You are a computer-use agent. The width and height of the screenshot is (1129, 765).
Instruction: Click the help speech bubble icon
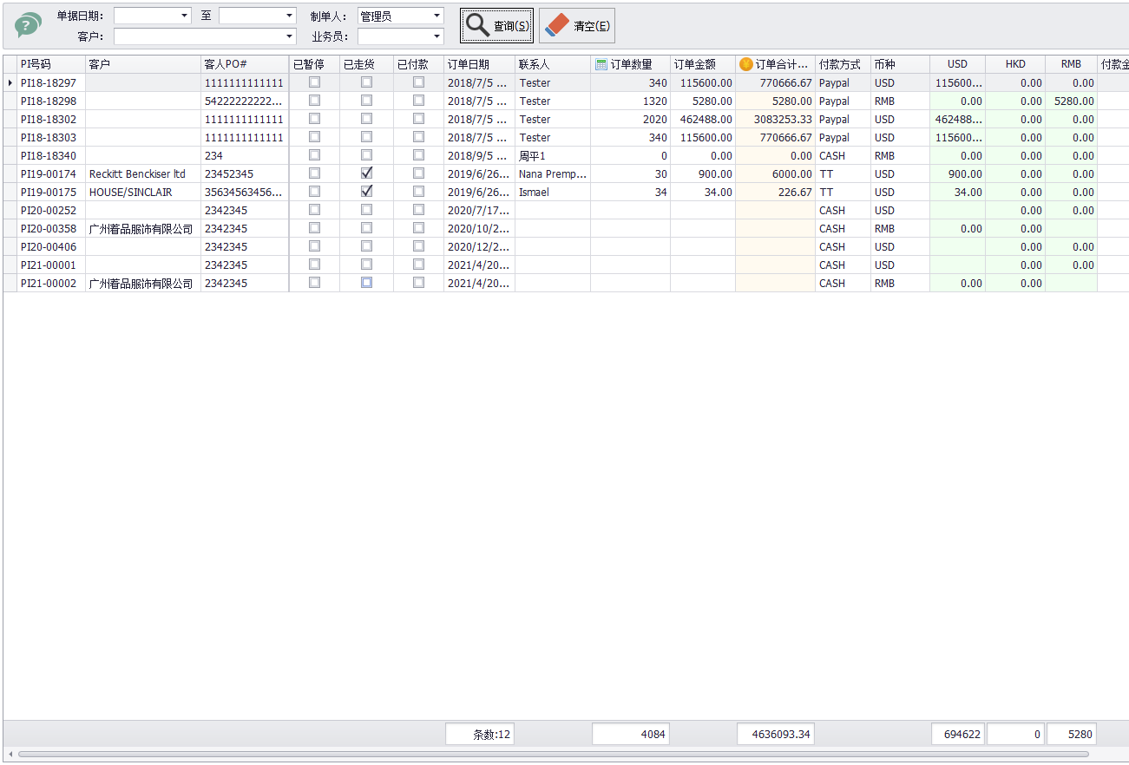[x=28, y=25]
